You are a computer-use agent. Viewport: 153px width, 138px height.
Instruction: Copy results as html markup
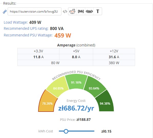pyautogui.click(x=89, y=11)
